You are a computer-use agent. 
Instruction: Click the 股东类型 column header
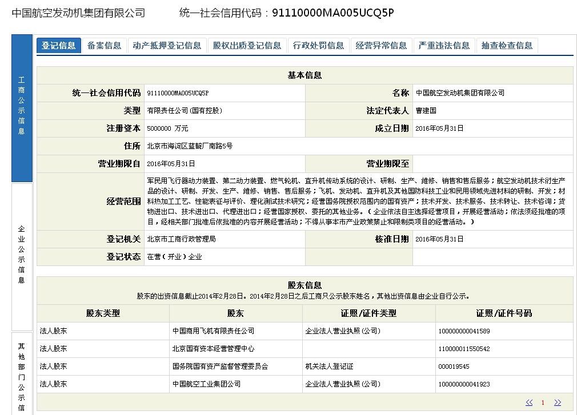coord(103,313)
